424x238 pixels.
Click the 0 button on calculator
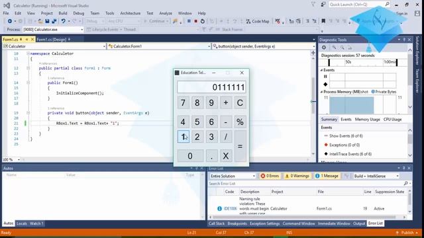coord(190,156)
